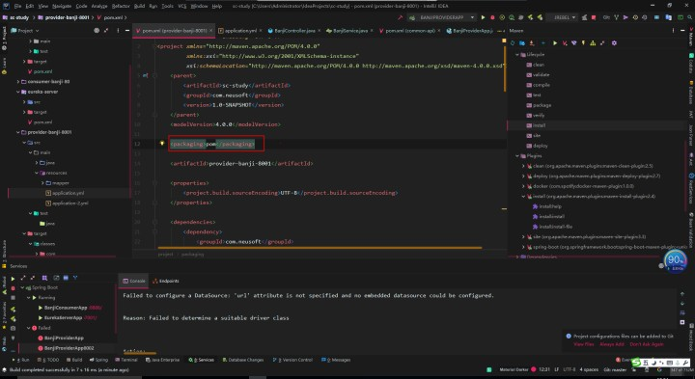Expand consumer-banji-80 module folder
This screenshot has width=695, height=379.
(x=18, y=81)
